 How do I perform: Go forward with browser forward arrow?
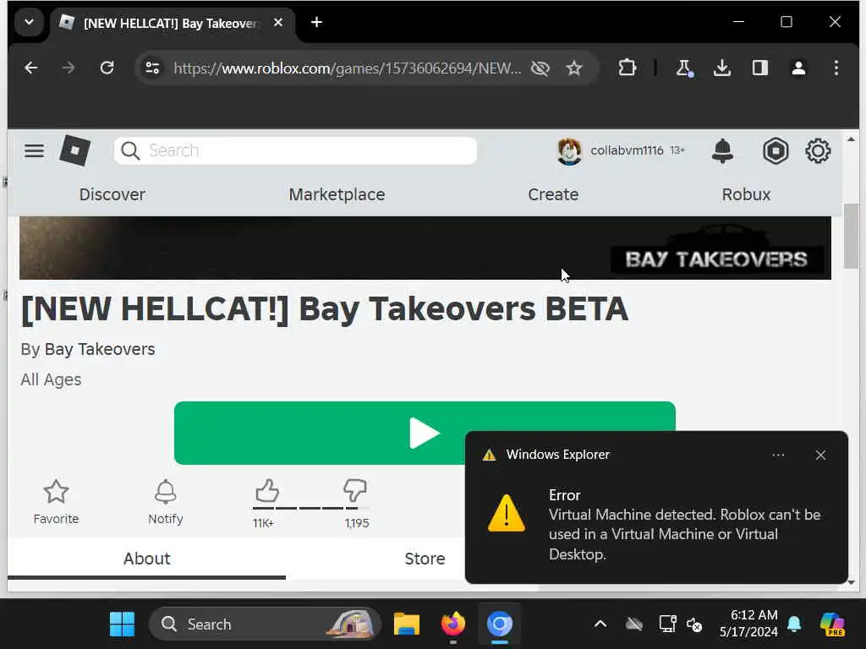tap(69, 68)
